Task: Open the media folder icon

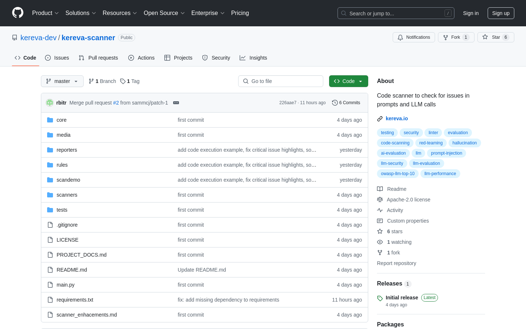Action: pyautogui.click(x=50, y=135)
